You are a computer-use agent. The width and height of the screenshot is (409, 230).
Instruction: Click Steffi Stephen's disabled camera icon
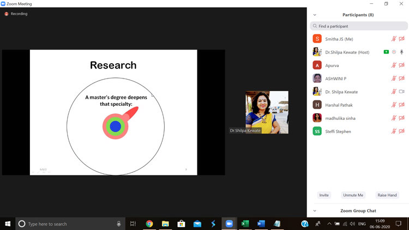coord(402,131)
